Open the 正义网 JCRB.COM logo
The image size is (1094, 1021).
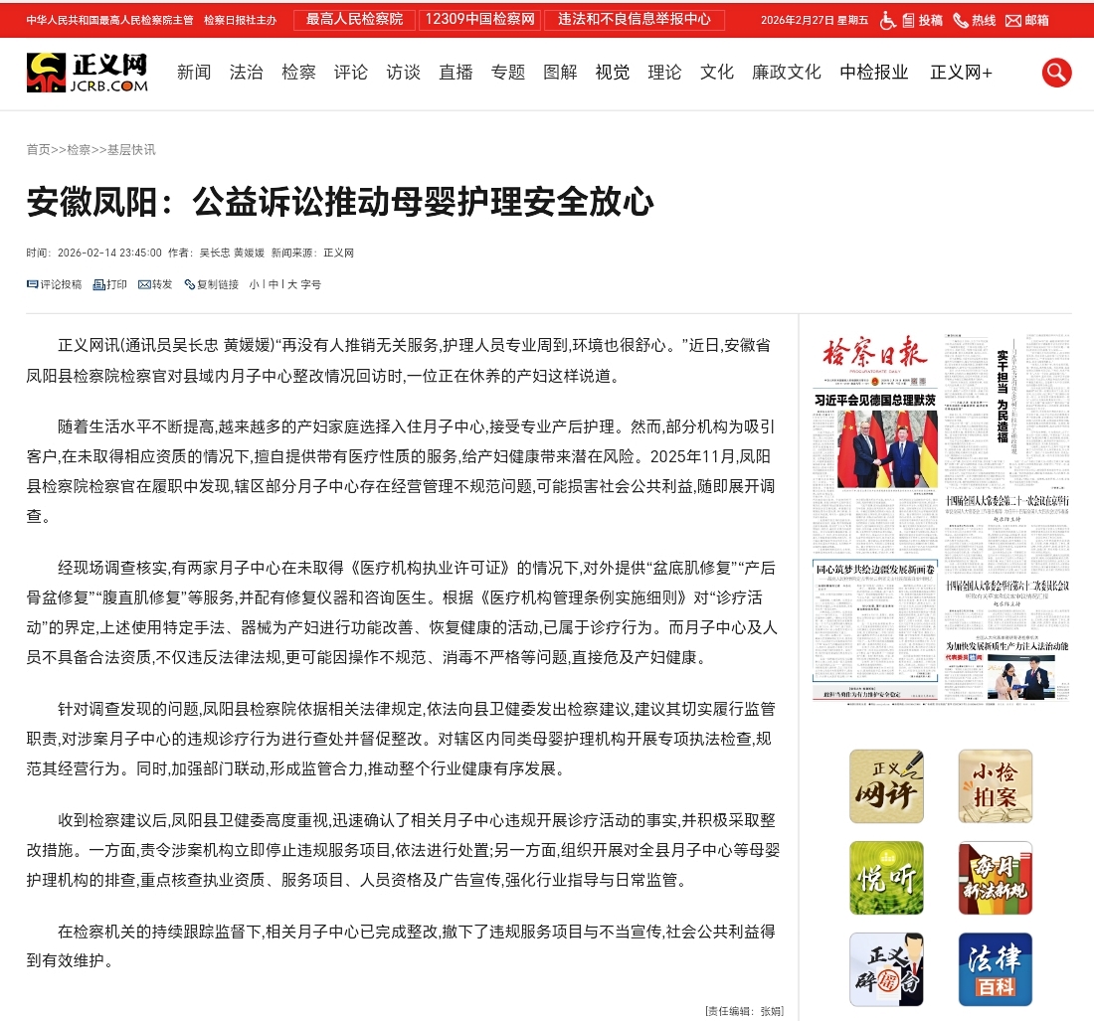[88, 73]
